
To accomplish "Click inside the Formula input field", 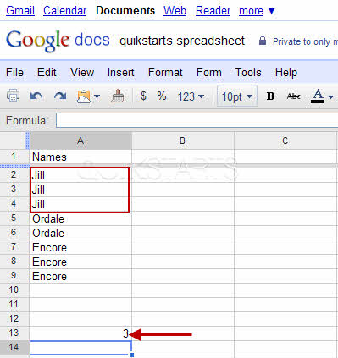I will point(197,120).
